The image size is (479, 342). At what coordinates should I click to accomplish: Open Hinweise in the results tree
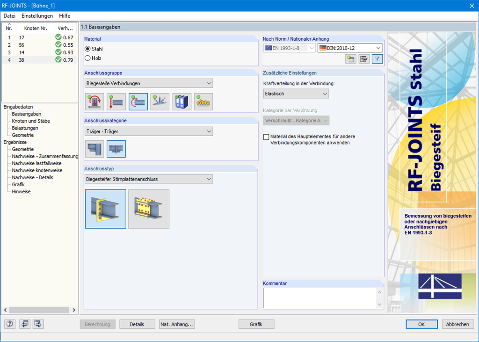(22, 192)
